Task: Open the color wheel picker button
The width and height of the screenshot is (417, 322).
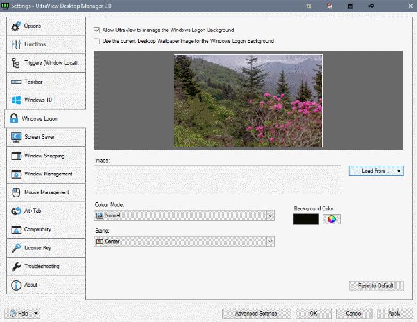Action: tap(332, 219)
